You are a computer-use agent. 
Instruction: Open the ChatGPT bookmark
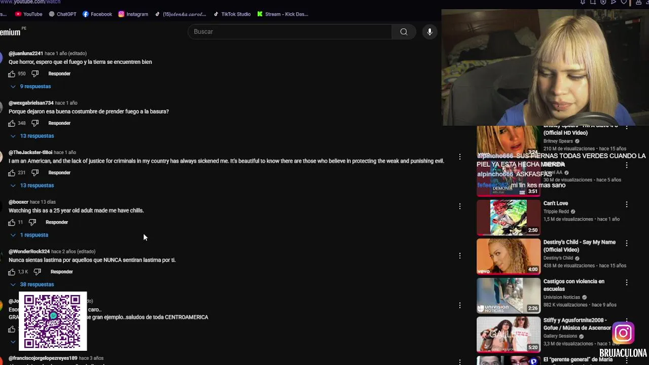[62, 14]
